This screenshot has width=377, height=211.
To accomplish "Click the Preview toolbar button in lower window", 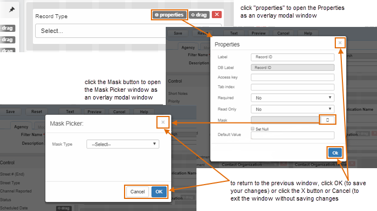I will [94, 112].
